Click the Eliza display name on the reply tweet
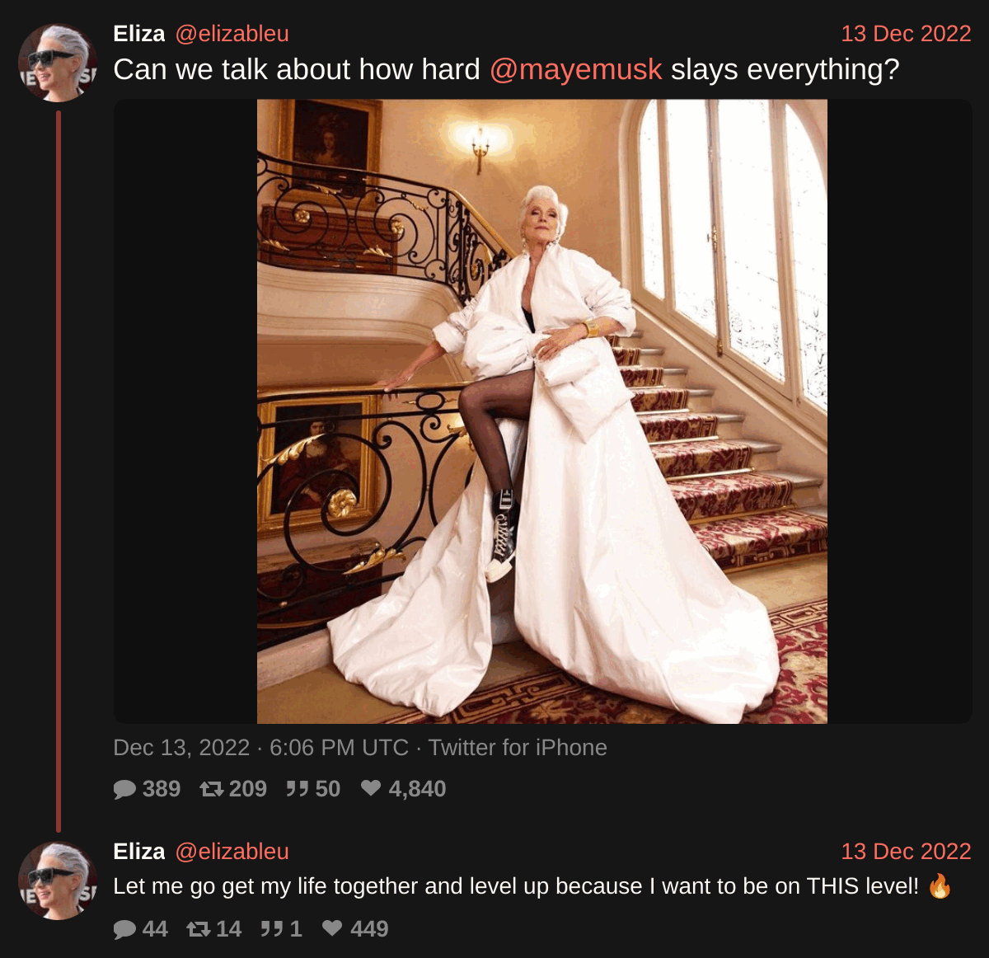Image resolution: width=989 pixels, height=958 pixels. (139, 852)
